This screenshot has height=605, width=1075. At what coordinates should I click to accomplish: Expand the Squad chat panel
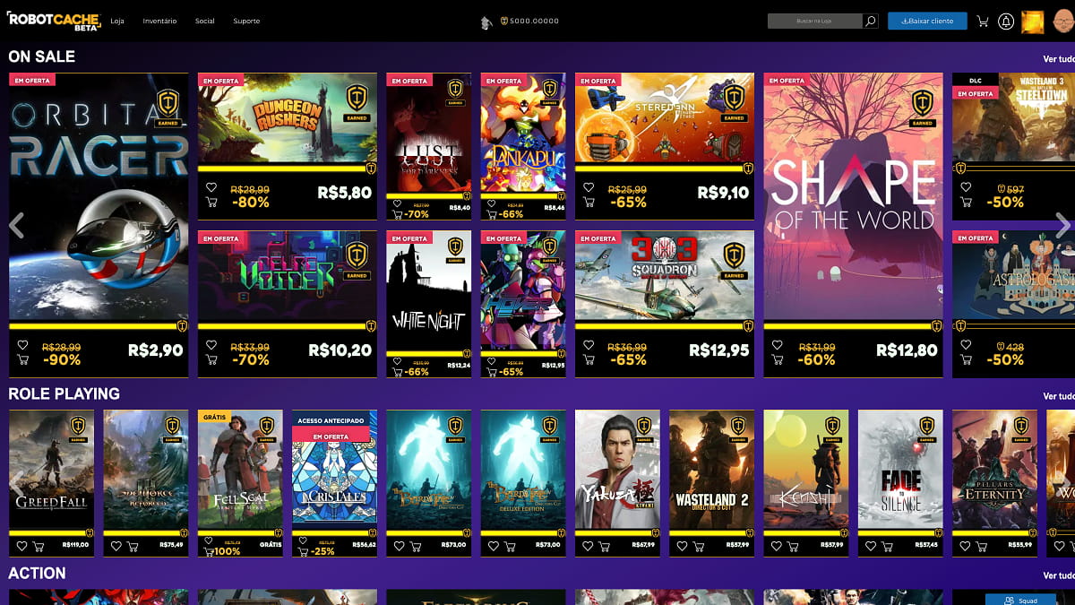(1020, 600)
